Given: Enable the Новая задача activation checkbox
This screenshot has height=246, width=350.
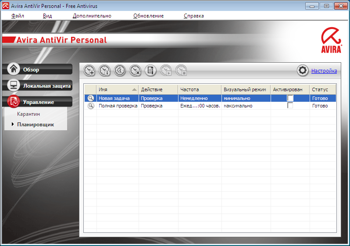Looking at the screenshot, I should point(290,98).
